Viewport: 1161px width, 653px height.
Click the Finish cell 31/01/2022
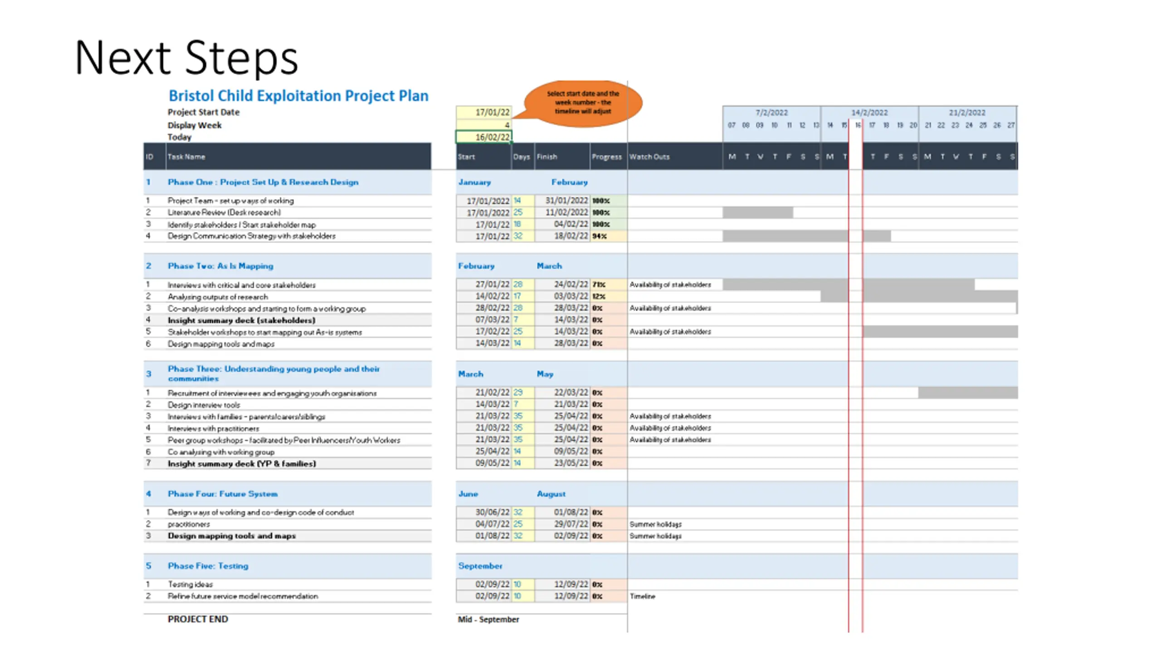point(562,200)
